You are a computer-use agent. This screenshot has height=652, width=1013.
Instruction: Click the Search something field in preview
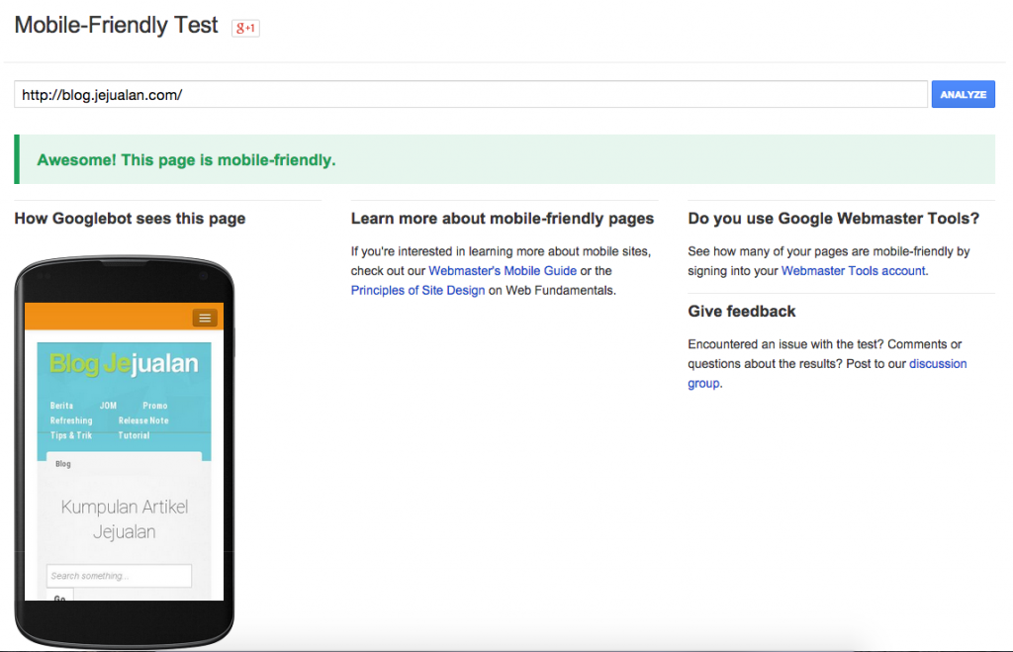(119, 576)
